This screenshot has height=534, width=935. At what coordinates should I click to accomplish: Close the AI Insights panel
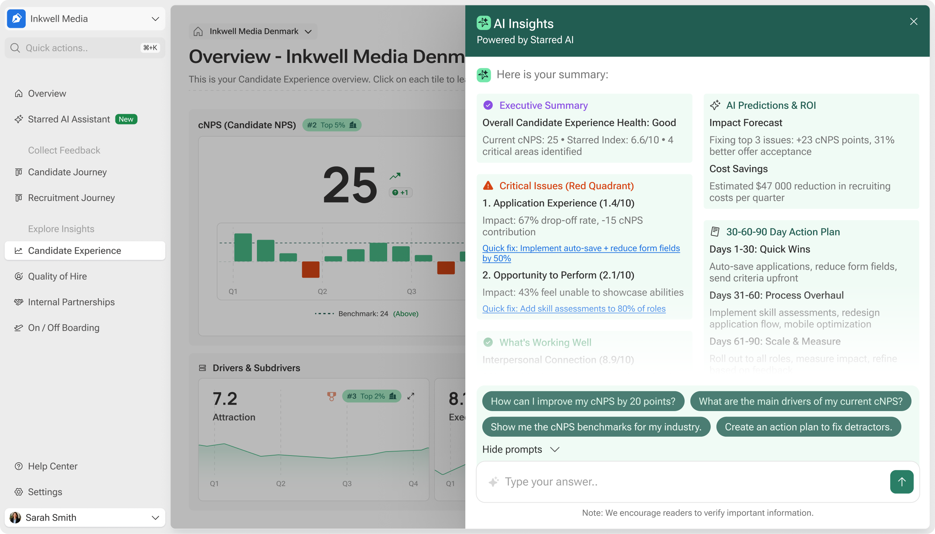pyautogui.click(x=913, y=22)
